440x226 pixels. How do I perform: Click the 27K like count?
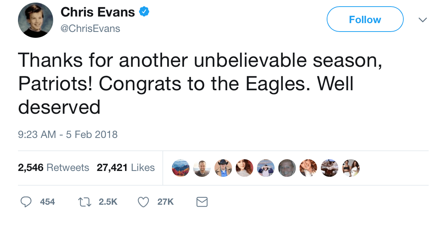coord(165,201)
